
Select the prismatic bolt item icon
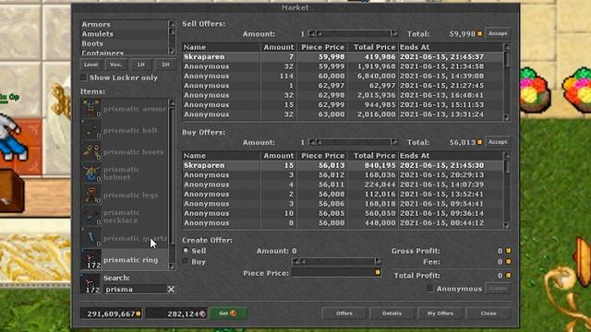pos(90,130)
